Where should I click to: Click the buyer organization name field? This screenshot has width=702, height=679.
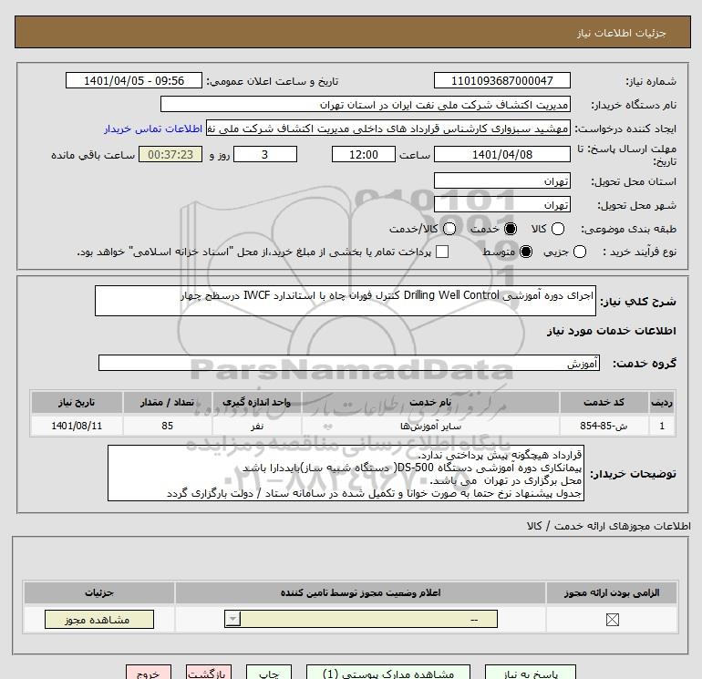coord(366,104)
